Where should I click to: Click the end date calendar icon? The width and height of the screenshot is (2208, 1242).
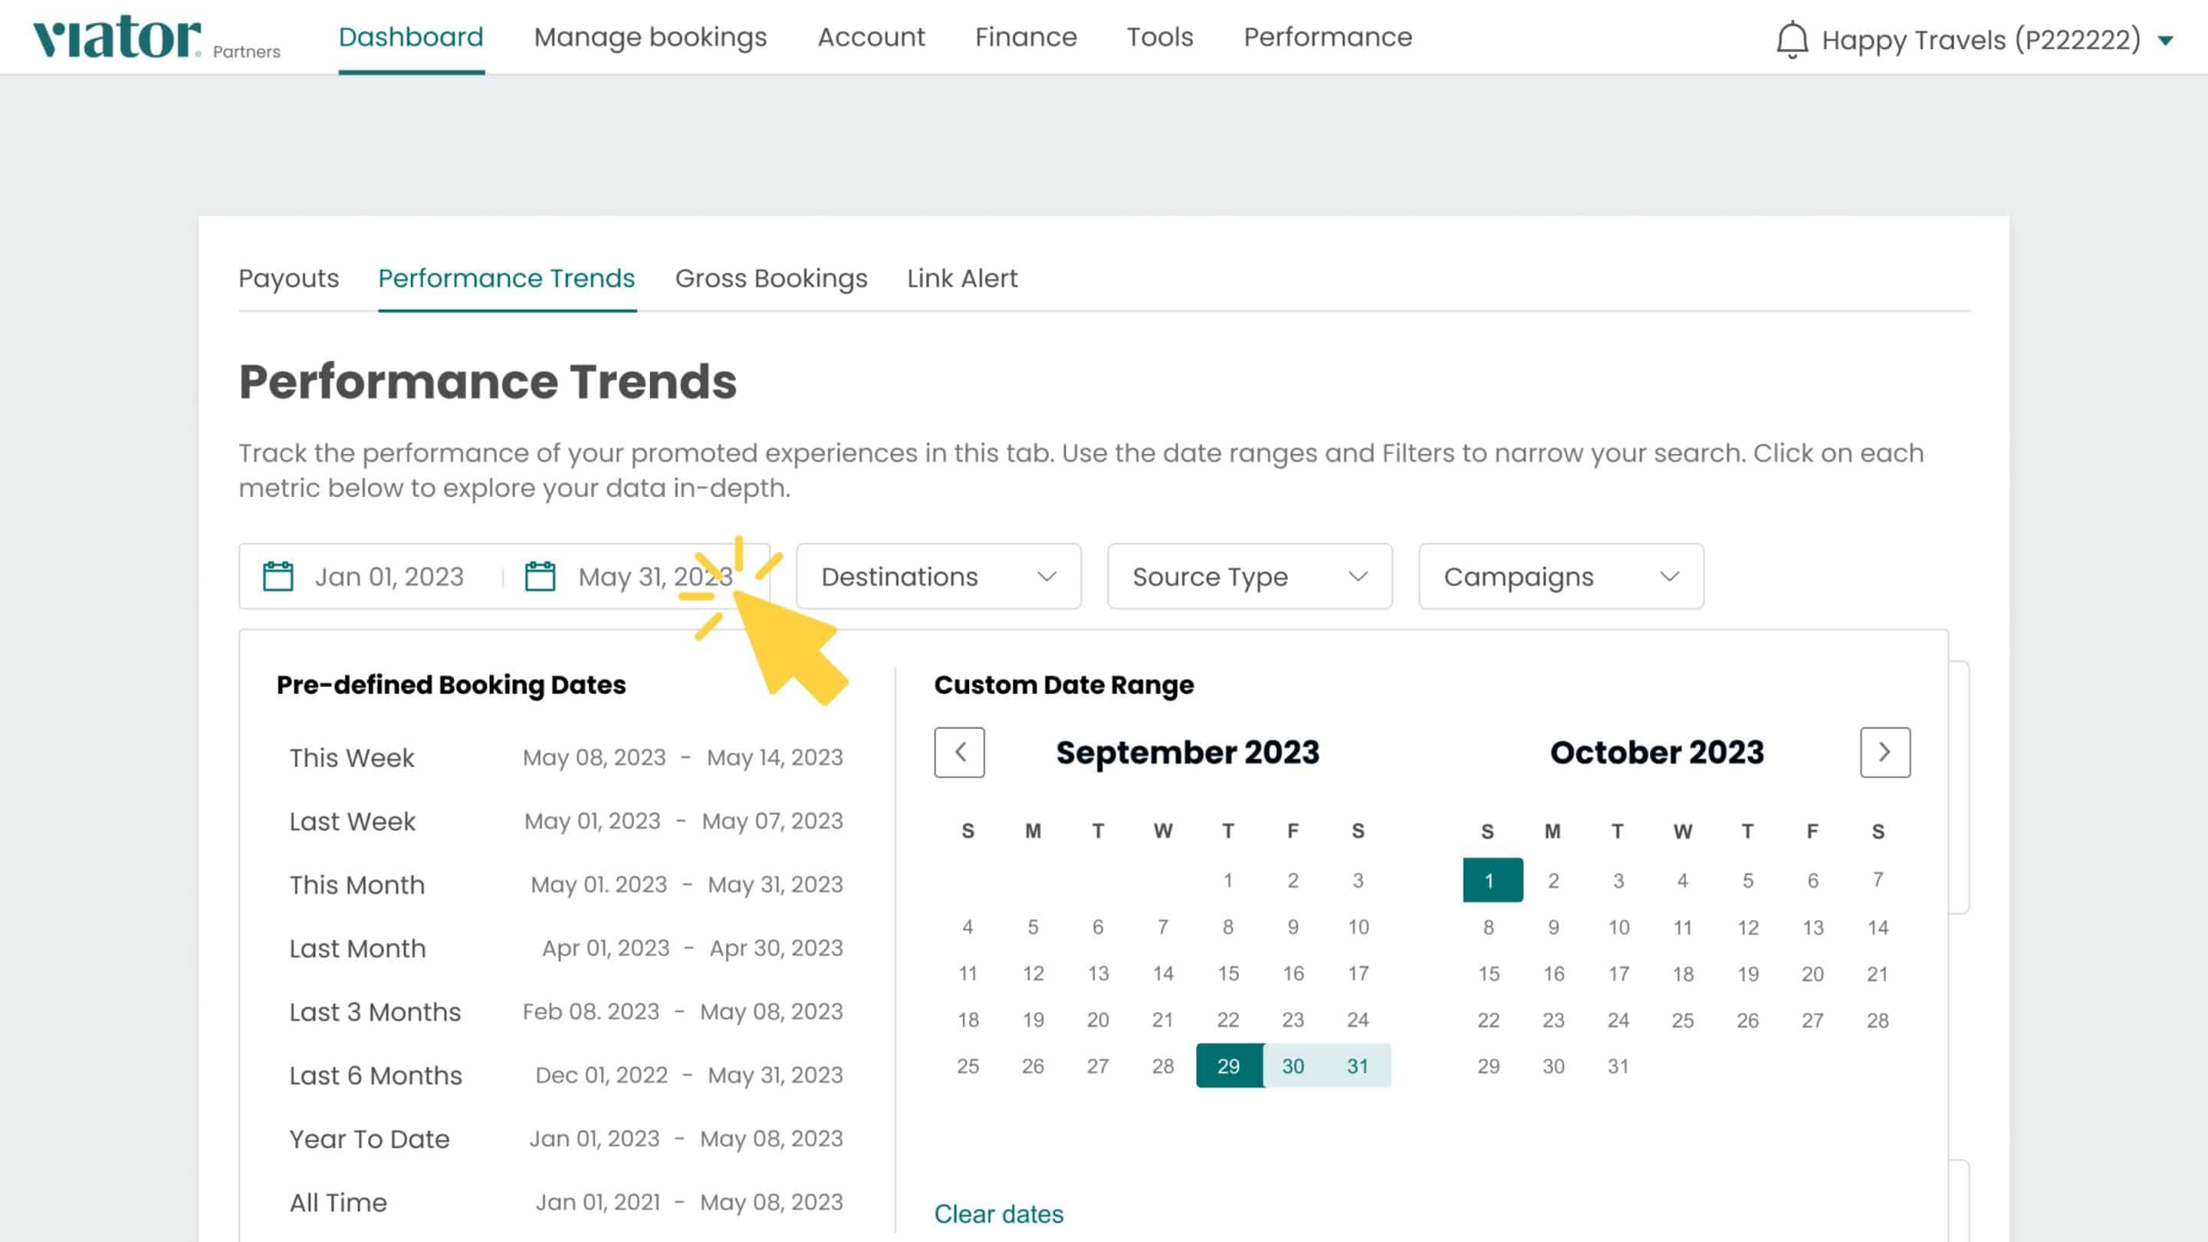540,576
